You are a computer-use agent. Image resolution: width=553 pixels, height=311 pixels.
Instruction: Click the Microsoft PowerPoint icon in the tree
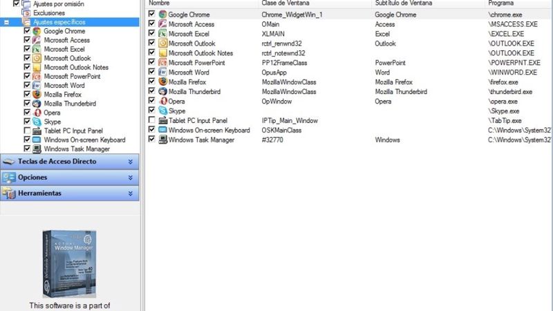37,77
